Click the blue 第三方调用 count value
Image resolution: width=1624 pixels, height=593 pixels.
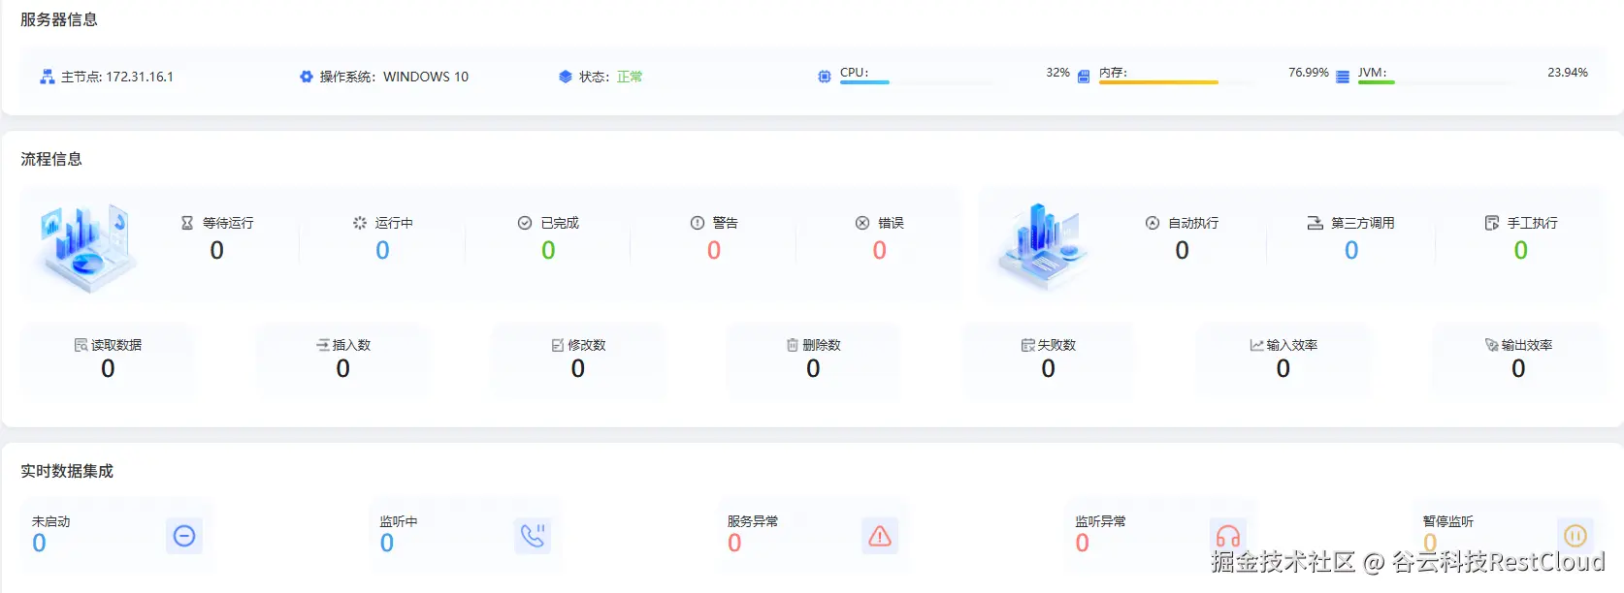click(1351, 251)
